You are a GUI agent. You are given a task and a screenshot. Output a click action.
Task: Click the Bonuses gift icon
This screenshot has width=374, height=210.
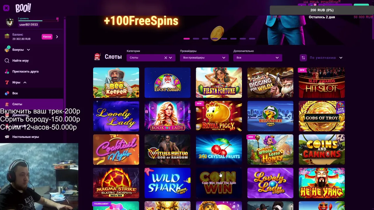tap(7, 50)
